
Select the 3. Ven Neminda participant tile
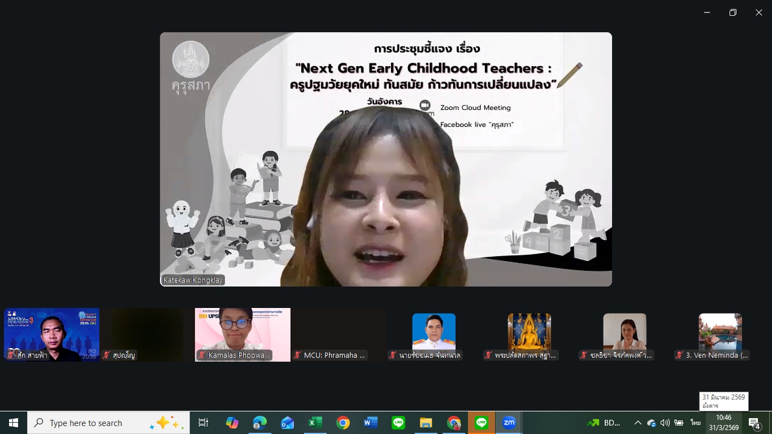point(720,335)
